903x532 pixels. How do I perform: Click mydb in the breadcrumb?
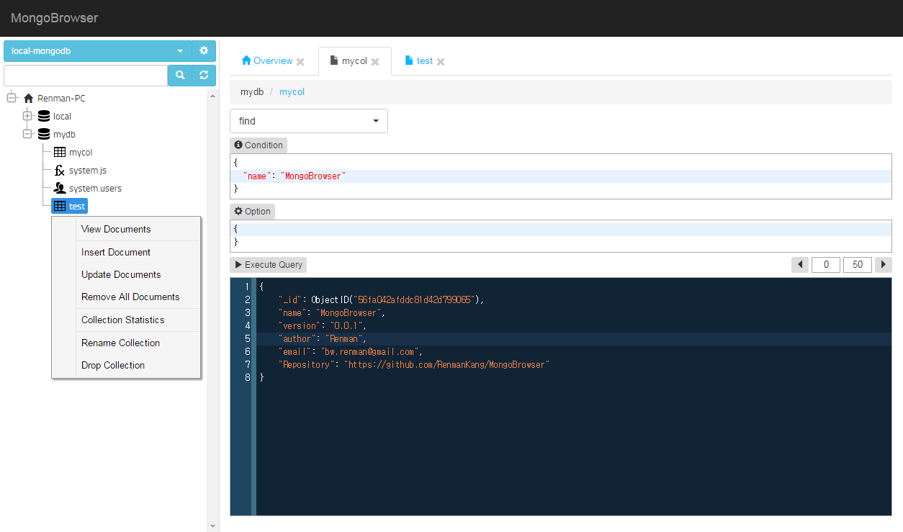(252, 92)
